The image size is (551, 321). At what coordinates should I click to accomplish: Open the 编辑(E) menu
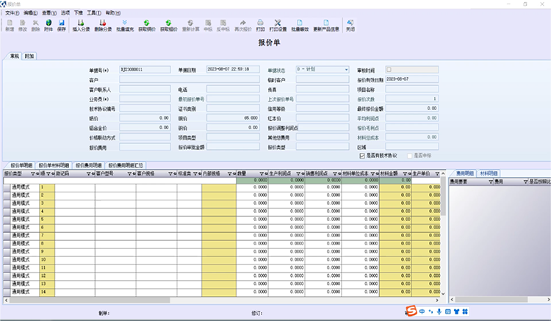click(x=31, y=13)
